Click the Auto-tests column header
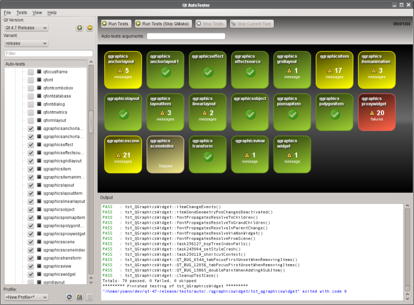Viewport: 414px width, 305px height. [46, 64]
